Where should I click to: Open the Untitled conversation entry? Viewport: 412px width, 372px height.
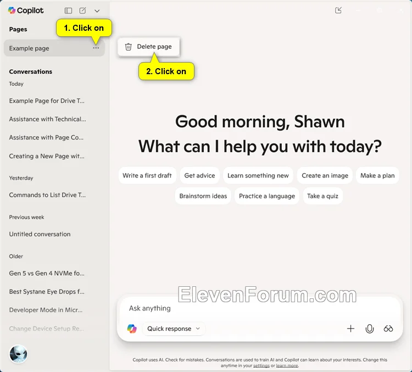[x=40, y=234]
